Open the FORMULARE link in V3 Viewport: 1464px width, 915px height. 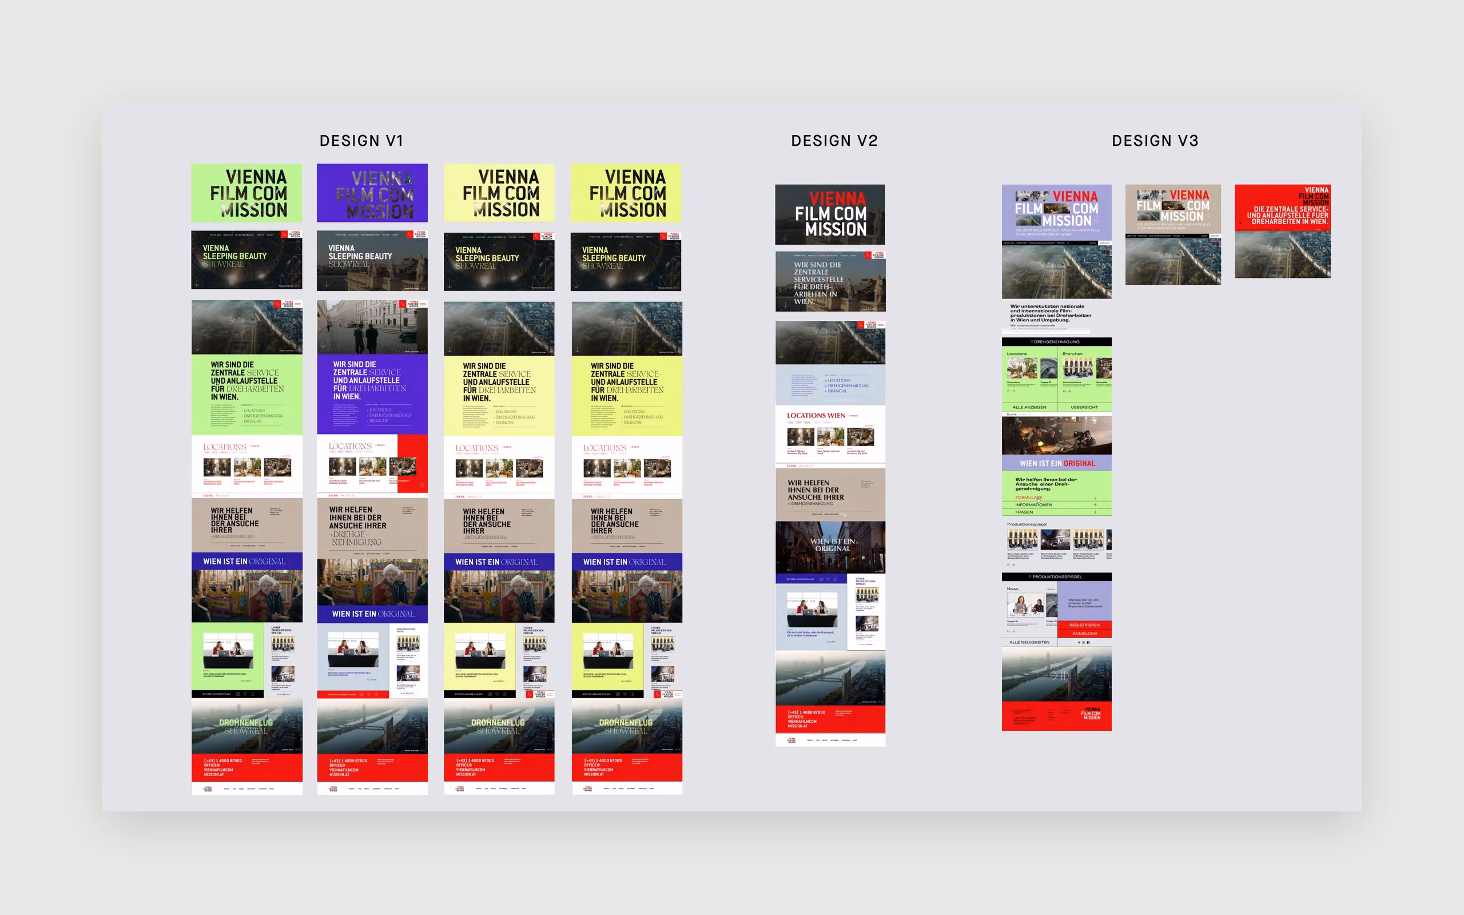(1028, 498)
